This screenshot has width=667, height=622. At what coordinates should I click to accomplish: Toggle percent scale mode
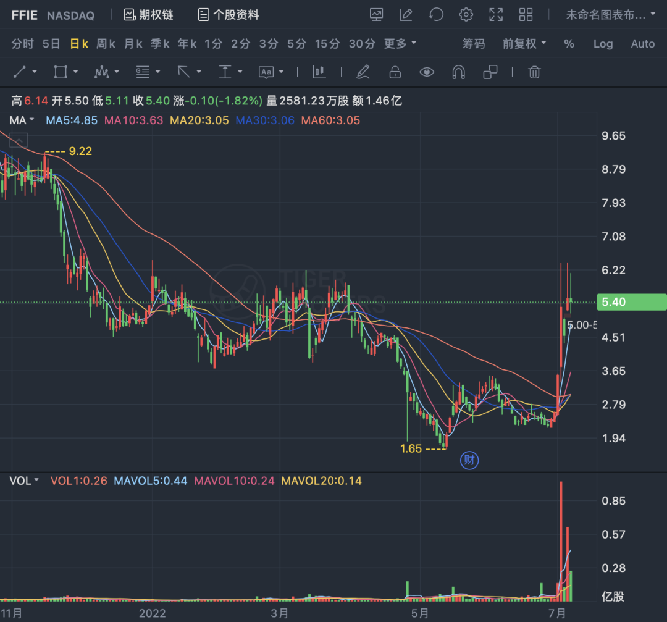pos(569,44)
